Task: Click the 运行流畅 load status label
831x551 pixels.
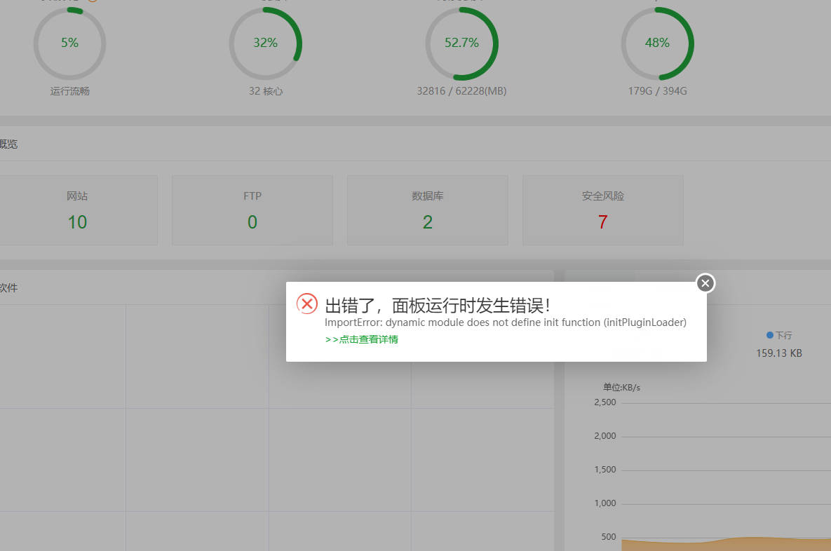Action: [x=70, y=91]
